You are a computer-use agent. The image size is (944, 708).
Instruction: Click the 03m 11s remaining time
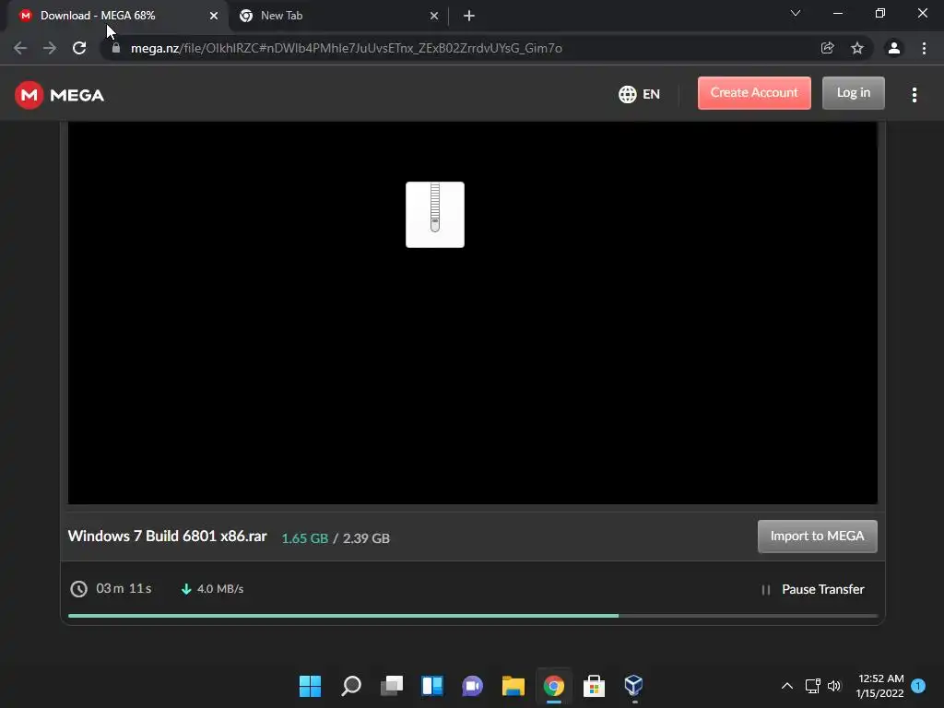[124, 588]
